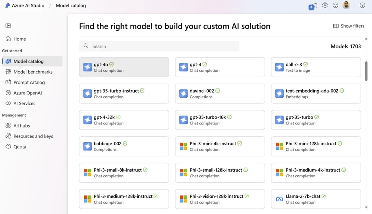Open All hubs under Management

coord(32,125)
